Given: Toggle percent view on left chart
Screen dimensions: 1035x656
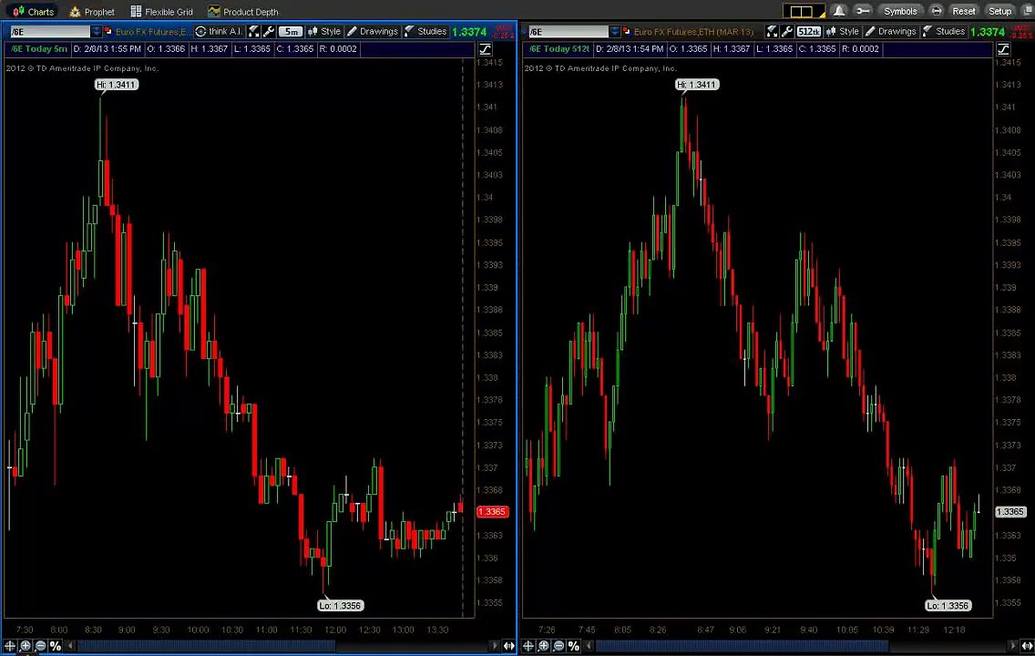Looking at the screenshot, I should coord(56,646).
